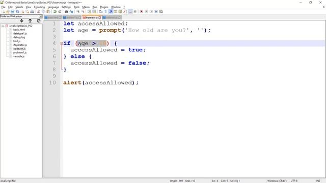The width and height of the screenshot is (326, 183).
Task: Collapse the if block fold marker on line 4
Action: pyautogui.click(x=62, y=43)
